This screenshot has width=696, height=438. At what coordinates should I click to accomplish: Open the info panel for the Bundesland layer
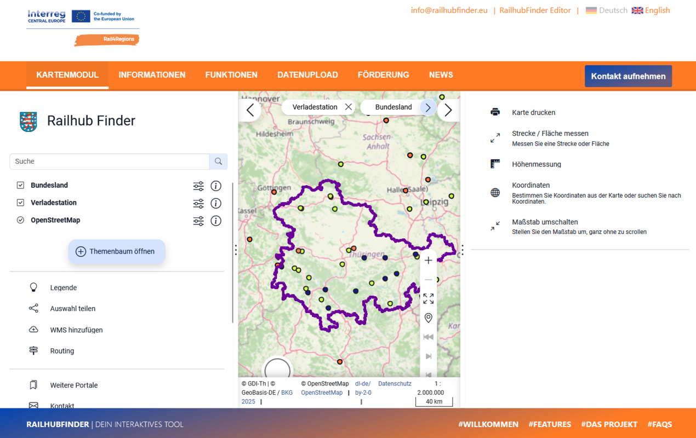[215, 186]
